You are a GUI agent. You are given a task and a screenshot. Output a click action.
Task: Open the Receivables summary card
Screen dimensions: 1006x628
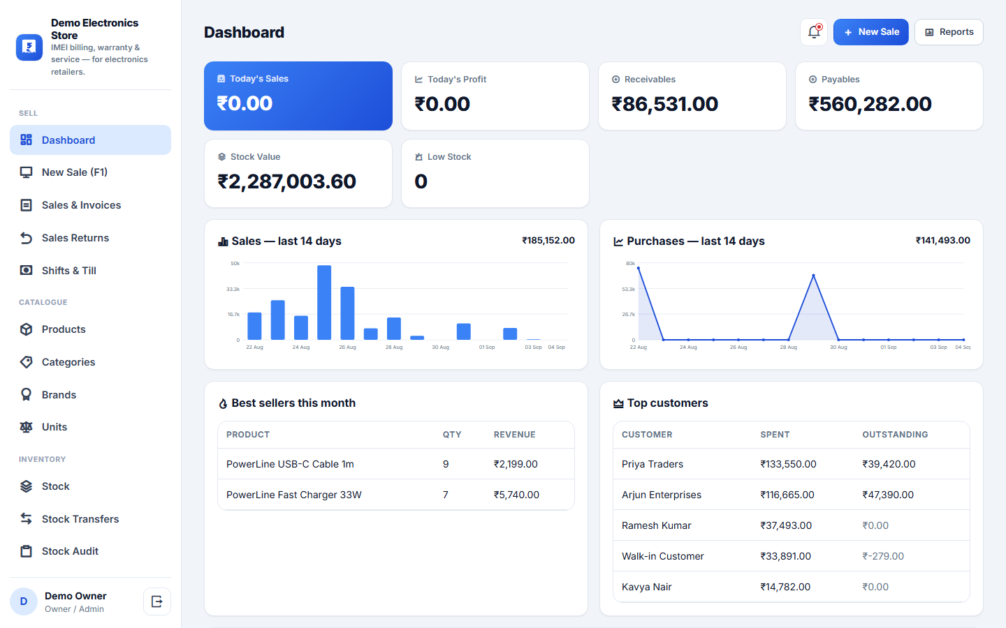tap(692, 96)
